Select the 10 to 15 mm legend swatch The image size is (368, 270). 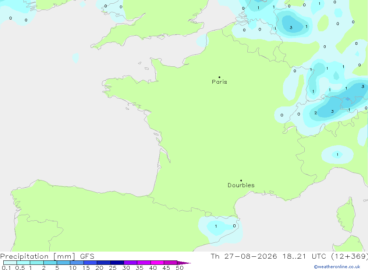pyautogui.click(x=77, y=263)
